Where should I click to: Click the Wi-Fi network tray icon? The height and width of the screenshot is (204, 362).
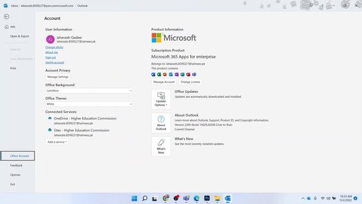click(322, 198)
